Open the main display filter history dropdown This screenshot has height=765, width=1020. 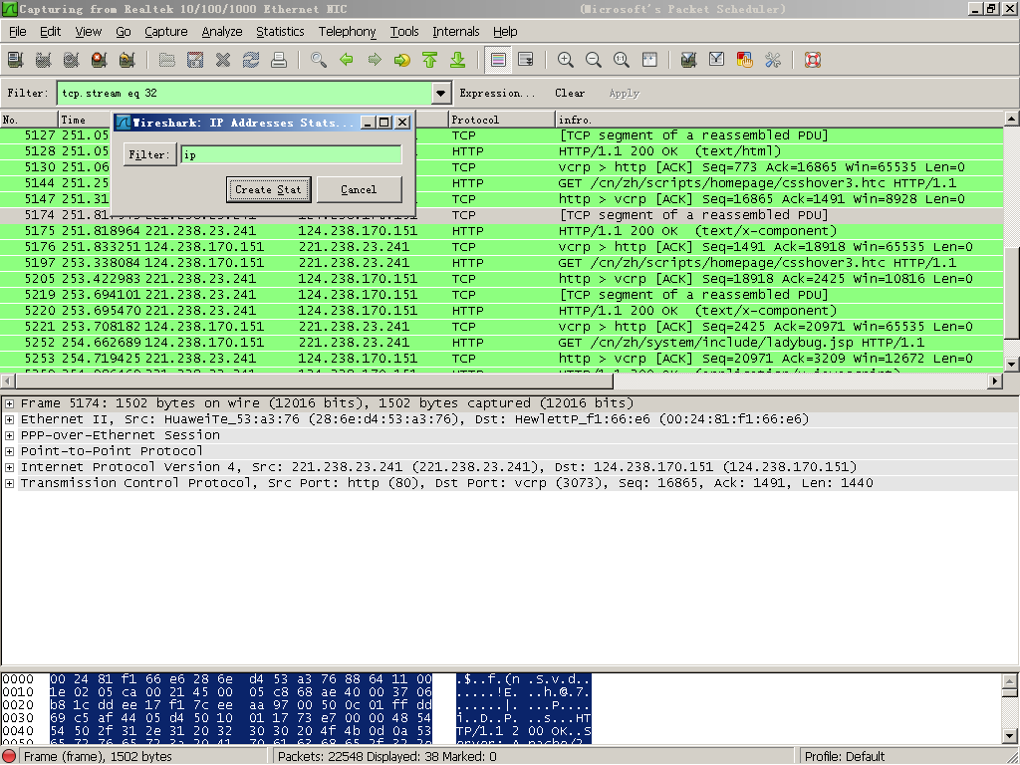(x=441, y=93)
